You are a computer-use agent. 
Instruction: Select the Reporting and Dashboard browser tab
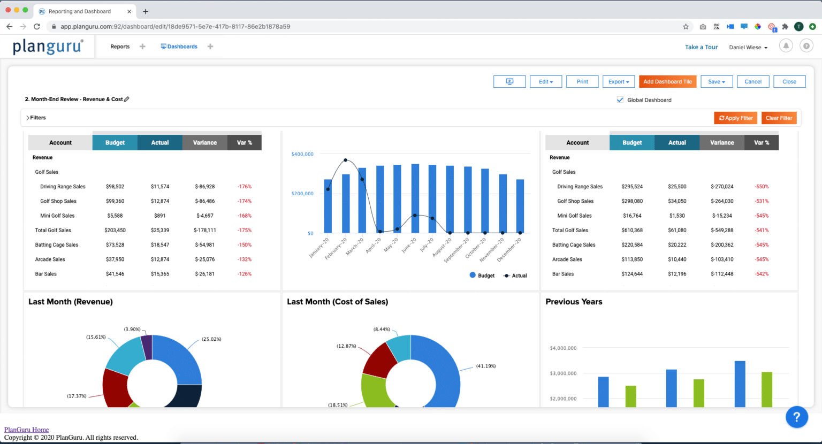click(80, 11)
